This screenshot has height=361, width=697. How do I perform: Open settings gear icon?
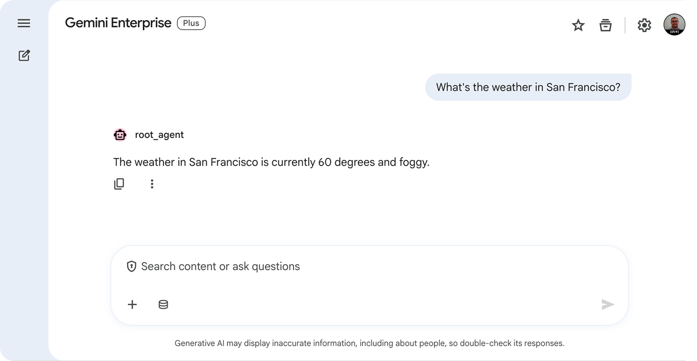(644, 25)
